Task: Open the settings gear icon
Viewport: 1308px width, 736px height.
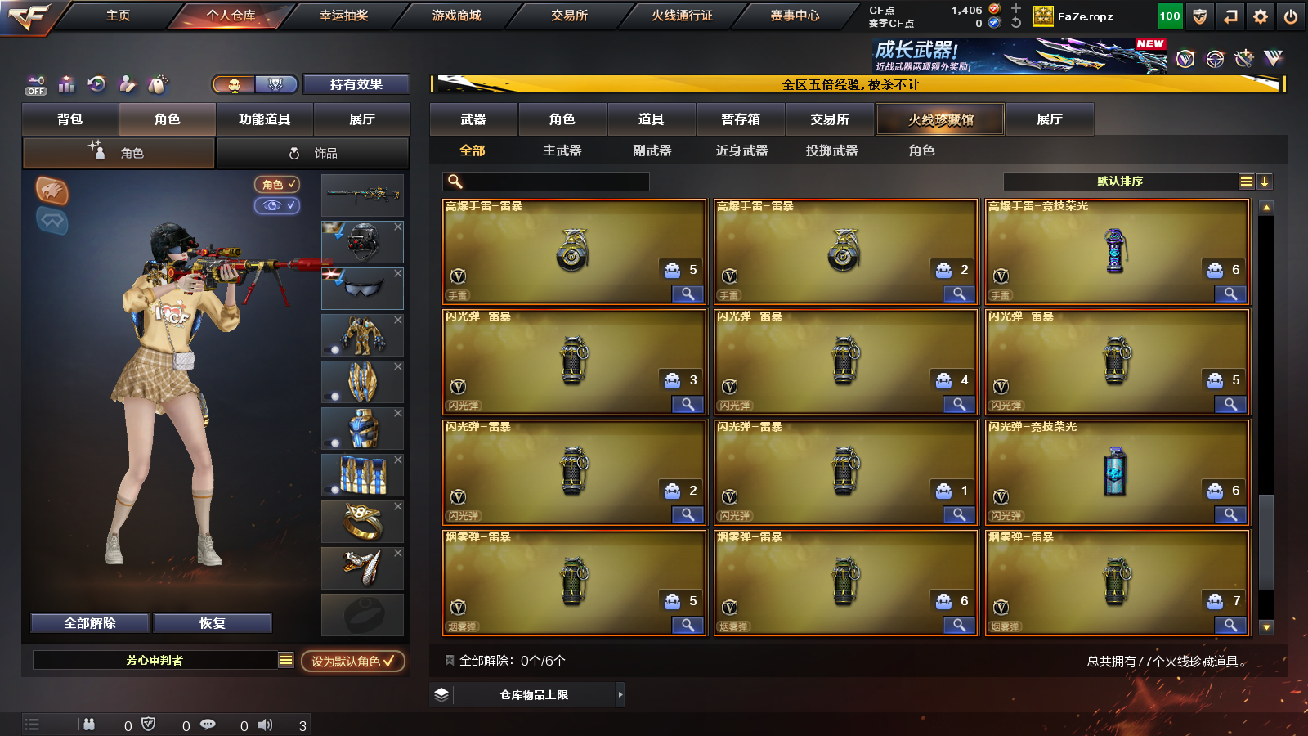Action: 1261,16
